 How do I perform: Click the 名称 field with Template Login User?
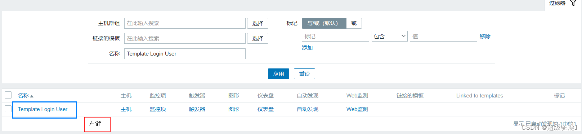(x=185, y=54)
